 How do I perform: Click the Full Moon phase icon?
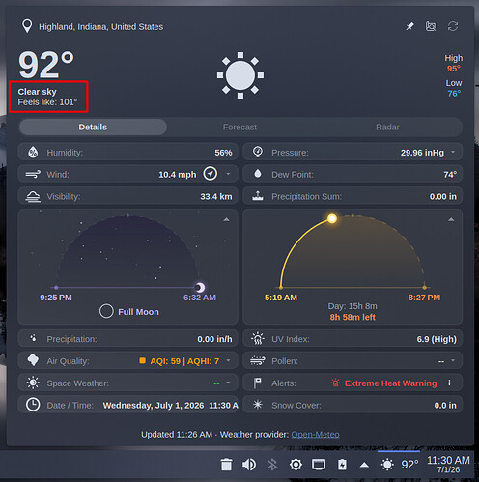tap(106, 311)
